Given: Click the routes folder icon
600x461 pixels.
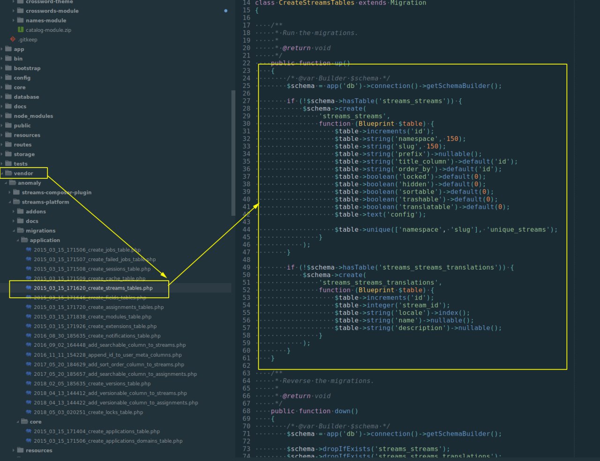Looking at the screenshot, I should click(8, 145).
